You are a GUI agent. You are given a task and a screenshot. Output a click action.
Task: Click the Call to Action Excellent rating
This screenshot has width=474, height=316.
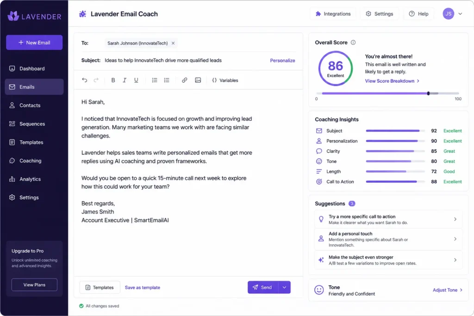click(x=453, y=181)
